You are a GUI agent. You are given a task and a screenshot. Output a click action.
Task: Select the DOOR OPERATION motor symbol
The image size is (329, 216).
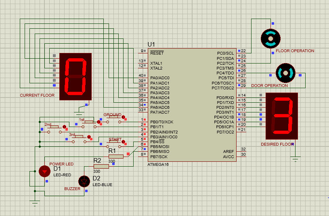[285, 73]
